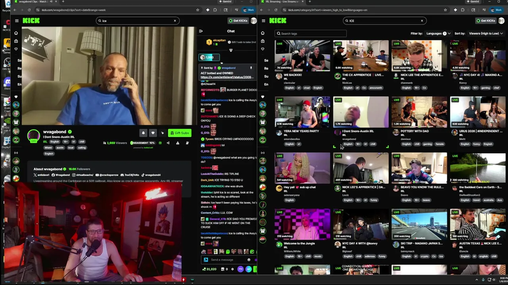508x285 pixels.
Task: Show hidden icons chevron in system tray
Action: [x=477, y=280]
